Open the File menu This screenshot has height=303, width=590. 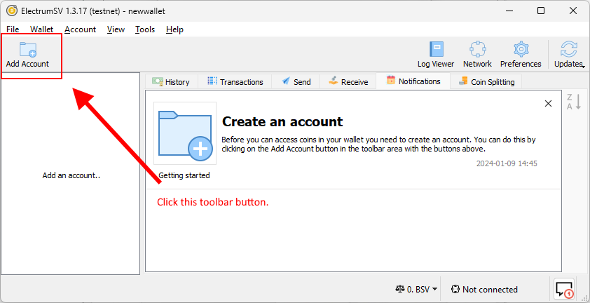(13, 29)
